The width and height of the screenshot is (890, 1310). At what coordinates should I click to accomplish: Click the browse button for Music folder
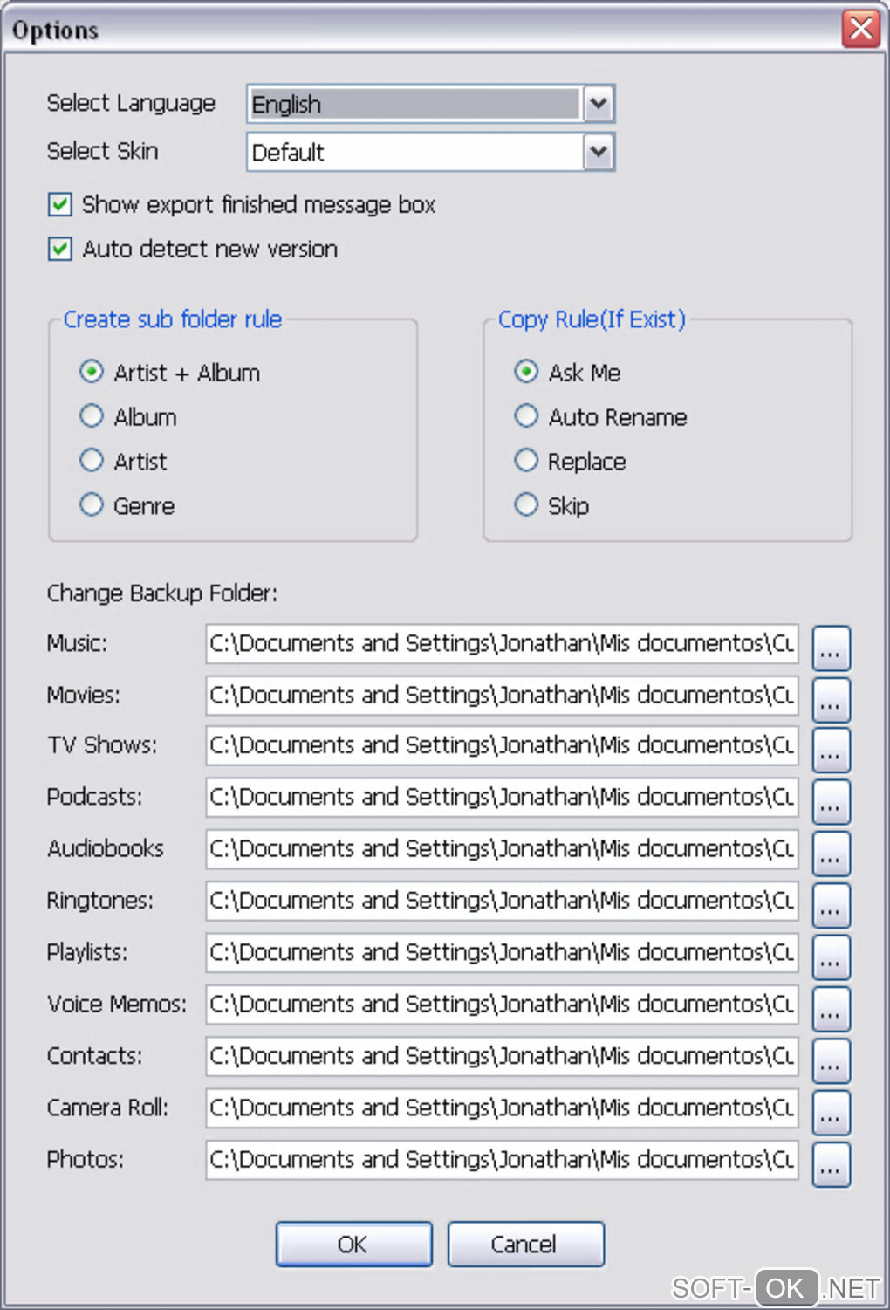(831, 647)
